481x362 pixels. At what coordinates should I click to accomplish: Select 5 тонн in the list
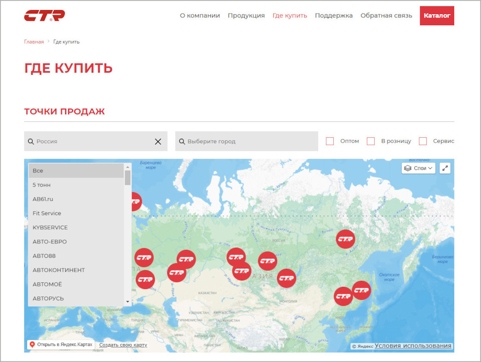[x=76, y=185]
